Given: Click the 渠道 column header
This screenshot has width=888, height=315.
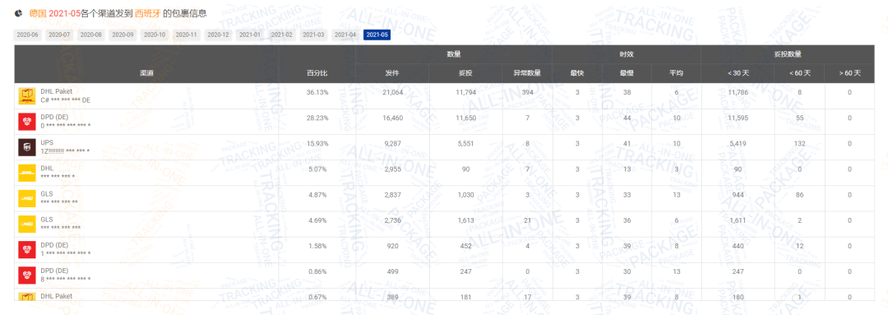Looking at the screenshot, I should pos(146,73).
